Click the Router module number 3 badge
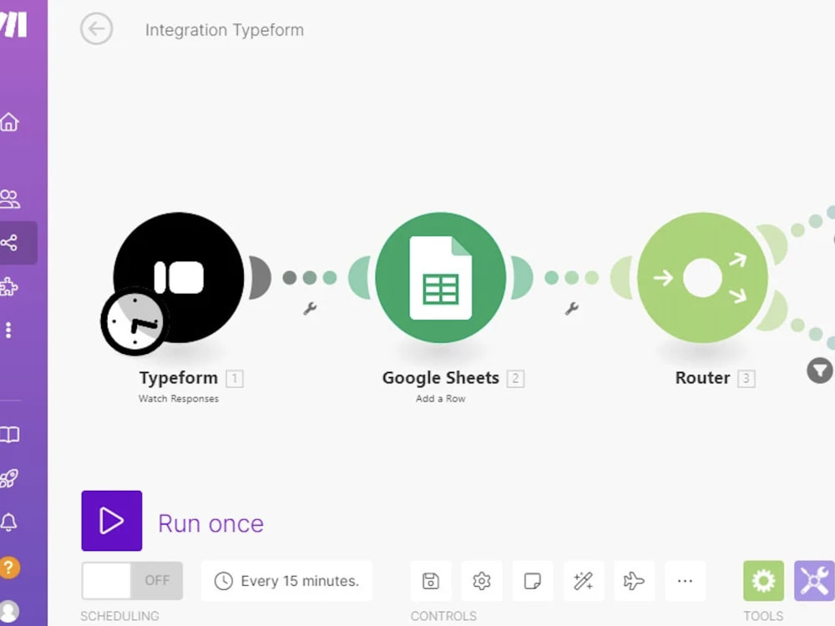This screenshot has height=626, width=835. (x=746, y=378)
